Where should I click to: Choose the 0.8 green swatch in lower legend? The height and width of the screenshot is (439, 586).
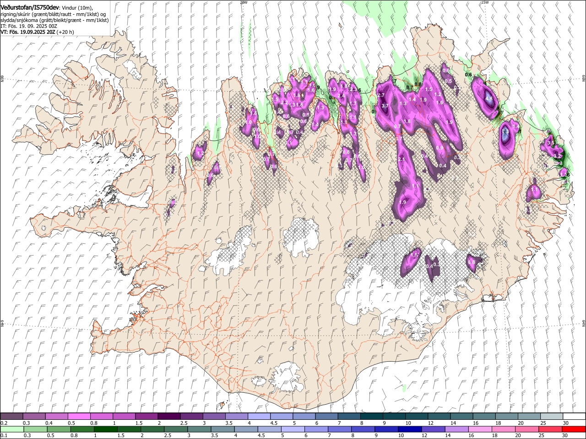pos(82,429)
